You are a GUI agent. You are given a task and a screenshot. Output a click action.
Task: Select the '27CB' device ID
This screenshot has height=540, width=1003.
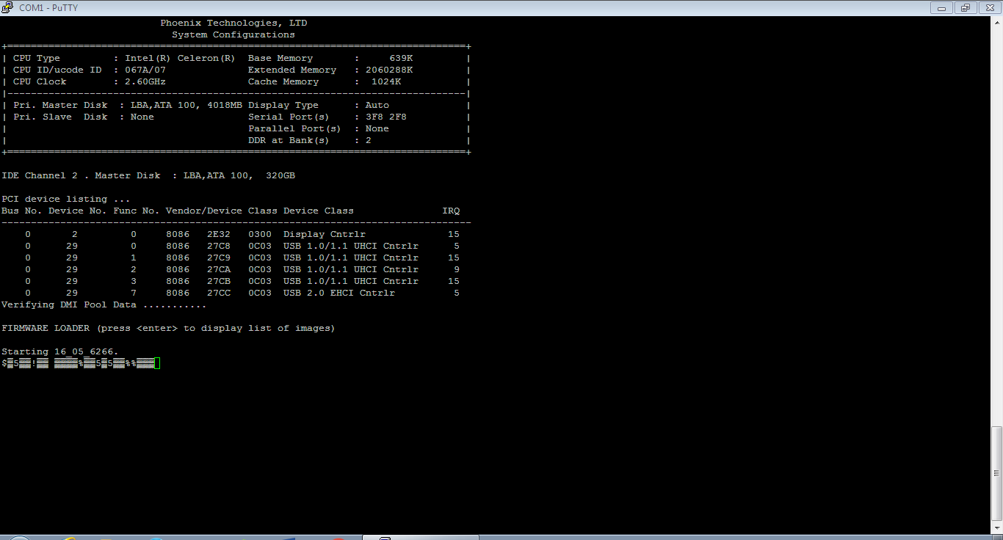click(x=219, y=282)
